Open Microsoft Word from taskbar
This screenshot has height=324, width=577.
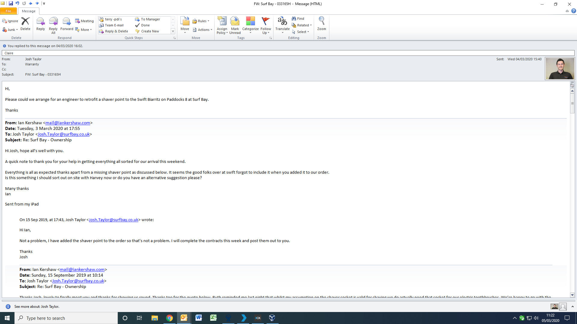(199, 318)
